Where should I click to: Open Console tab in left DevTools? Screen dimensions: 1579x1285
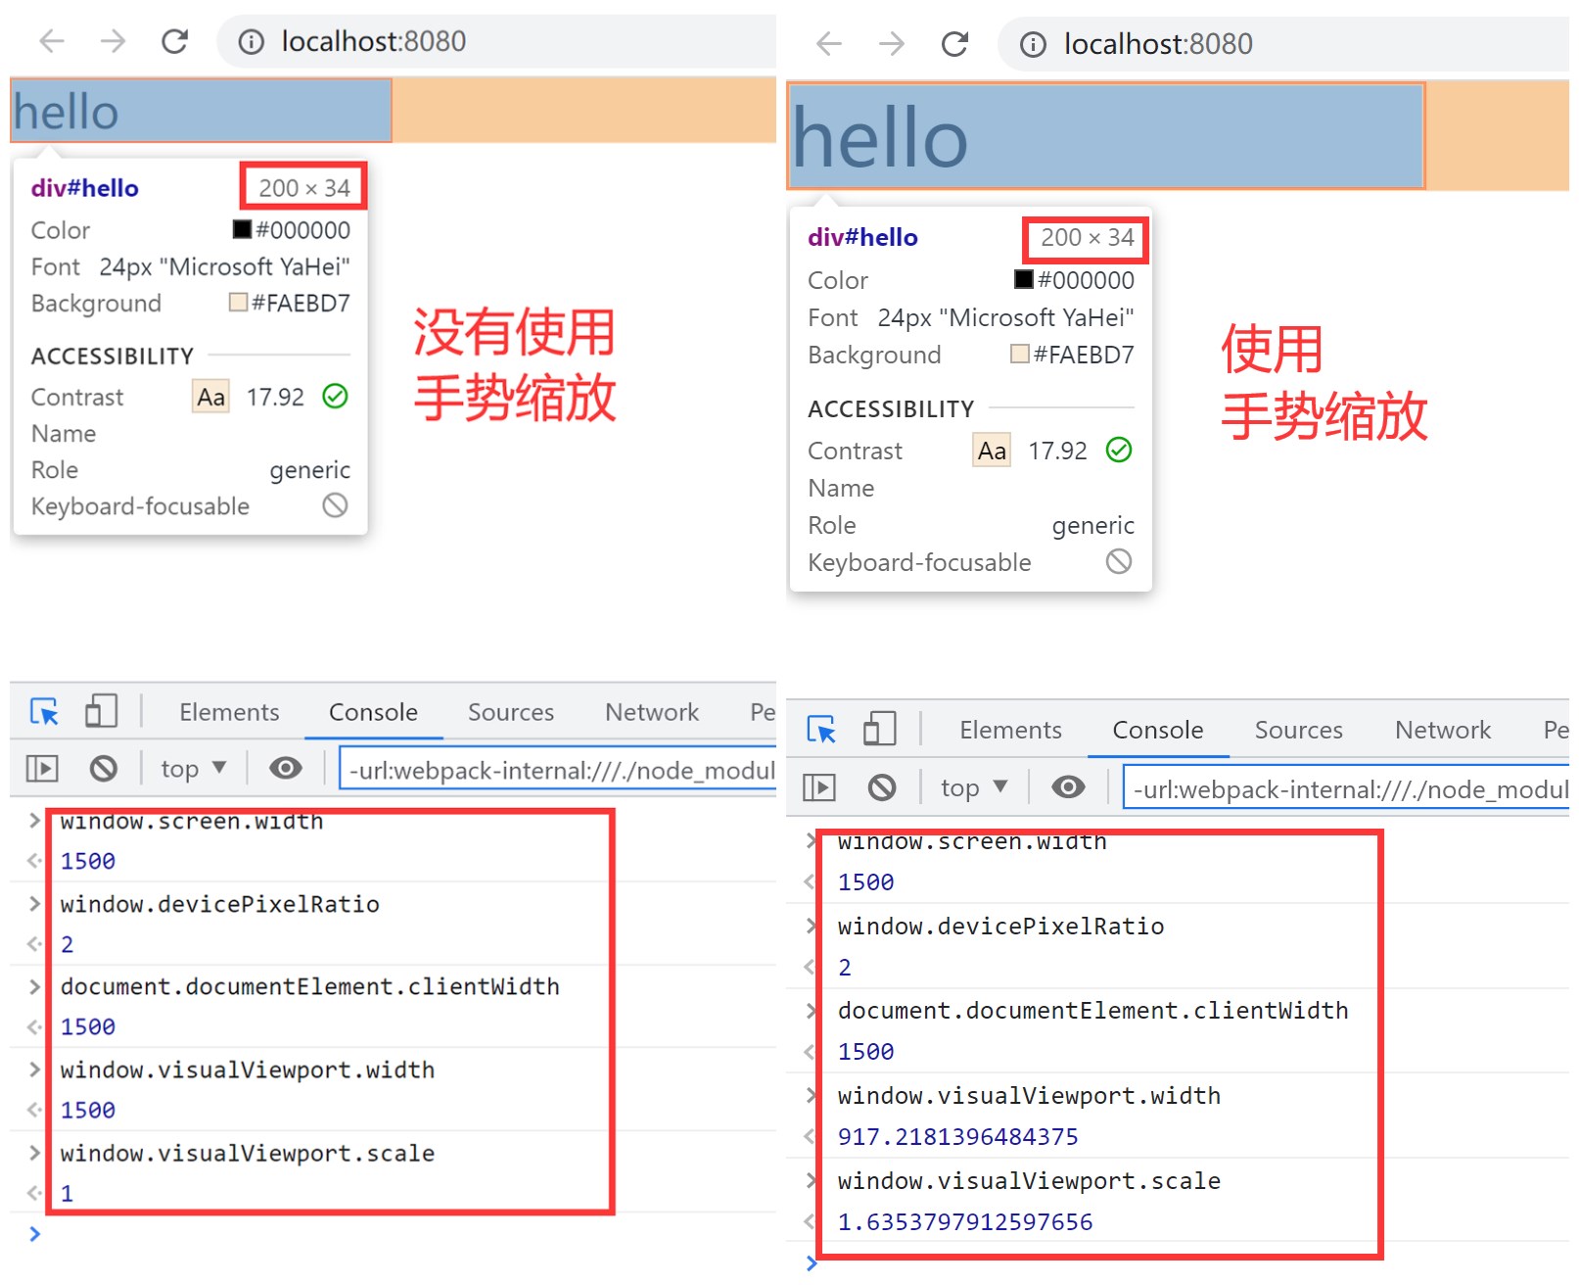tap(373, 712)
